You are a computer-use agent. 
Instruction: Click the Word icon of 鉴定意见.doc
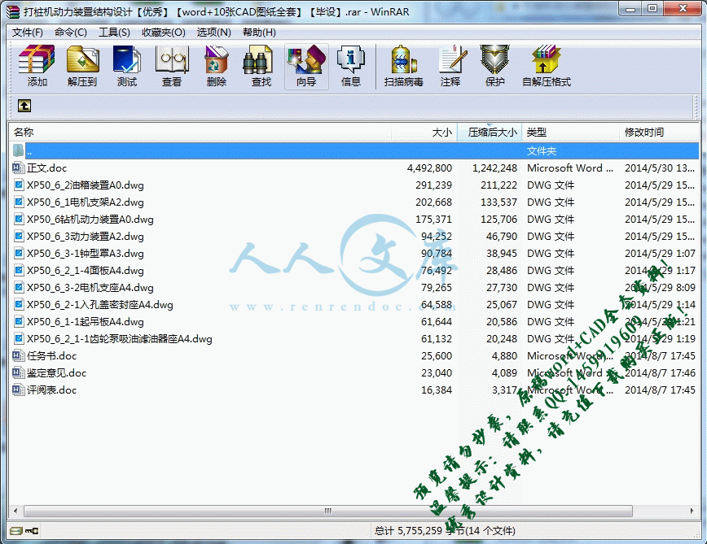pos(19,373)
